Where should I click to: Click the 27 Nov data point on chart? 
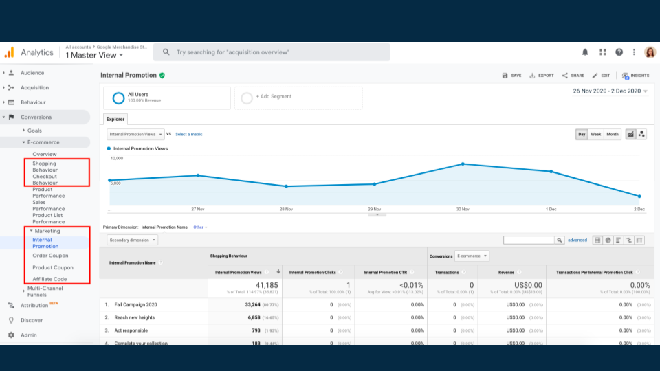[198, 175]
